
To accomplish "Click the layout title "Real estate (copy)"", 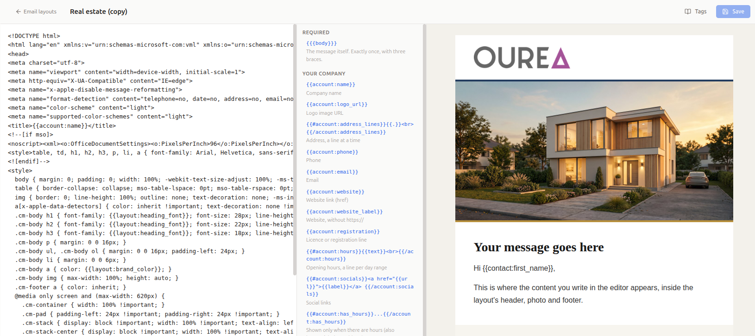I will click(x=99, y=12).
